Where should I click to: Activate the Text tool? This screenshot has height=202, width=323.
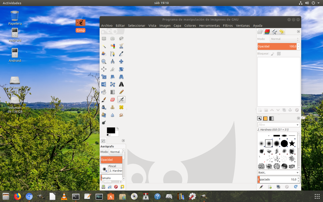pos(121,84)
